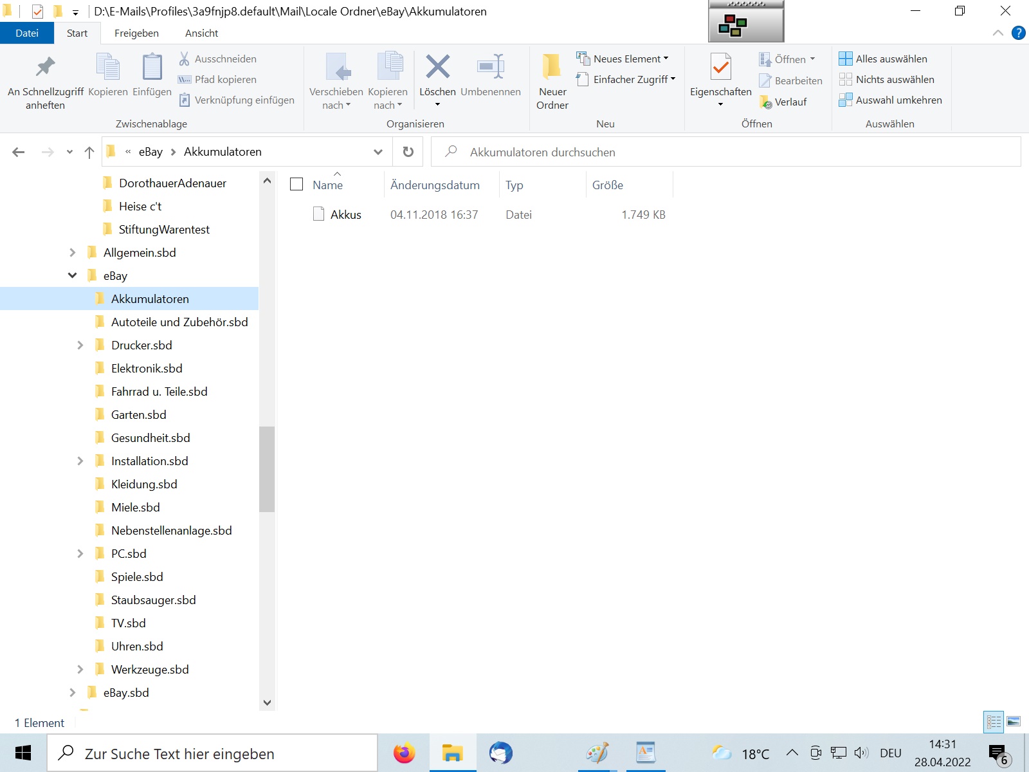1029x772 pixels.
Task: Switch to the Start ribbon tab
Action: (x=77, y=33)
